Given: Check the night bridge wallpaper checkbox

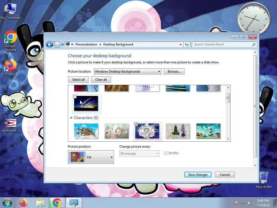Looking at the screenshot, I should point(75,97).
